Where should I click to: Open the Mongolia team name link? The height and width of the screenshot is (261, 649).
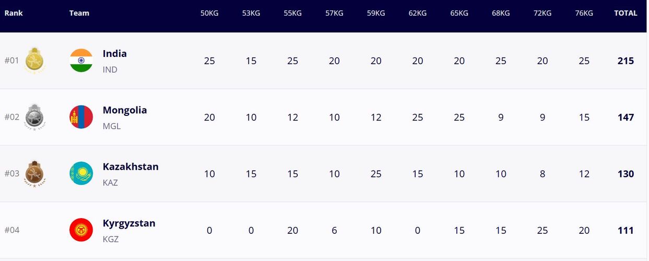[125, 110]
